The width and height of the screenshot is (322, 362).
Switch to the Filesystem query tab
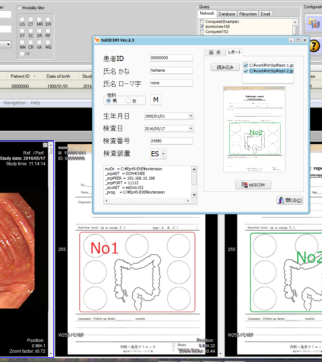[x=248, y=14]
